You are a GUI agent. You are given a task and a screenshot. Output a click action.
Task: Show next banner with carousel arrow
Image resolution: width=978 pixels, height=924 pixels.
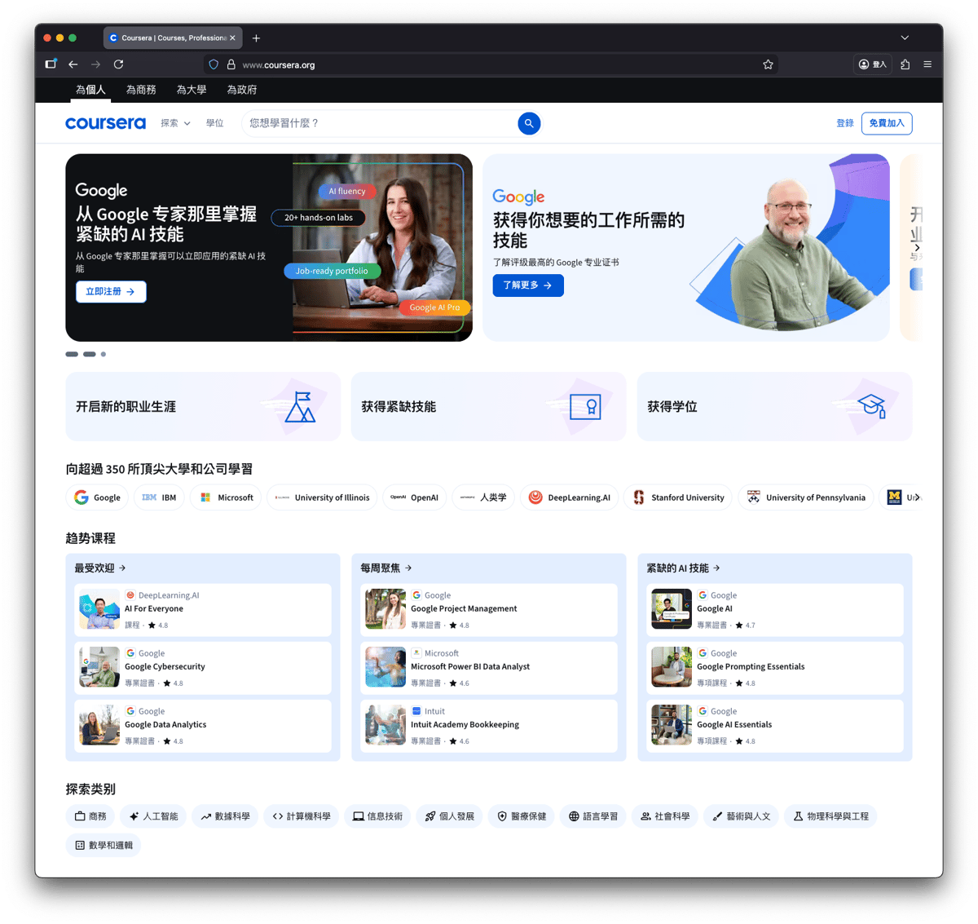pos(917,247)
